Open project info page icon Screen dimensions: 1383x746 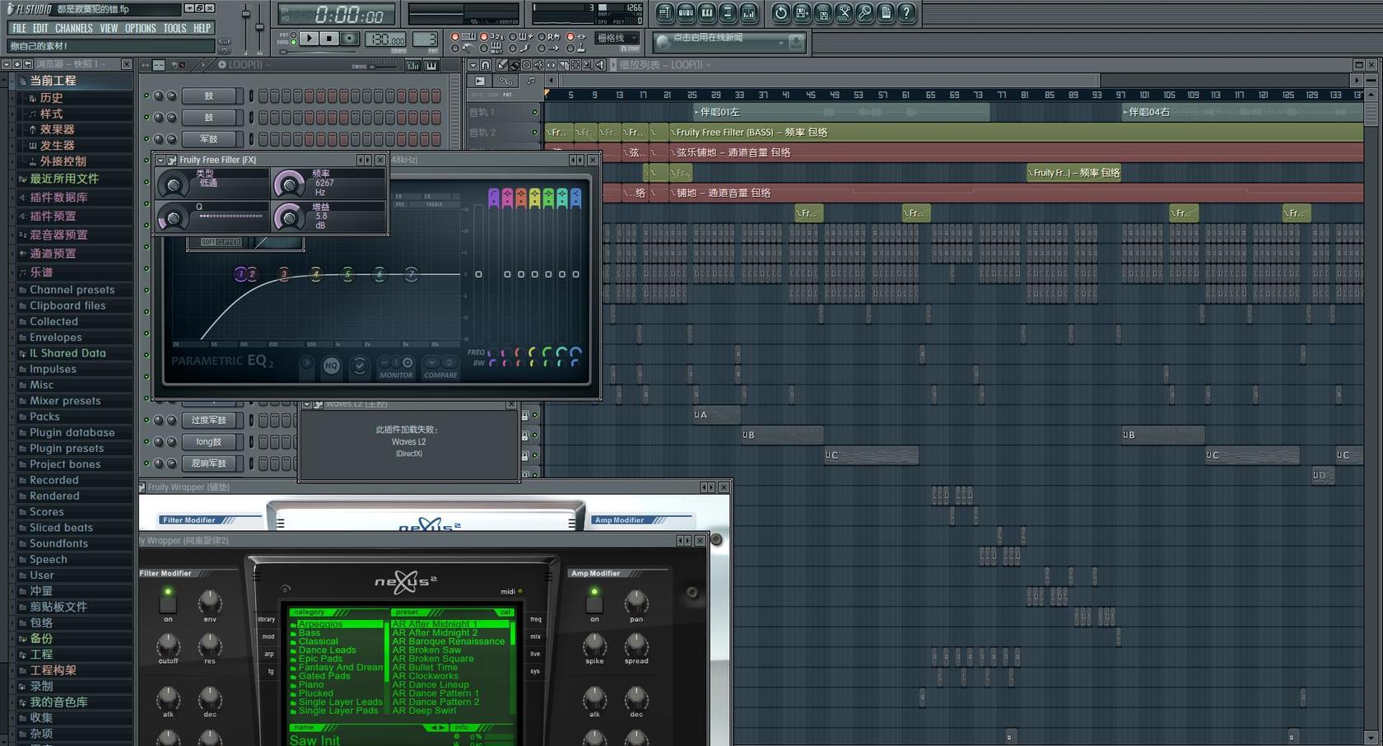[x=886, y=12]
